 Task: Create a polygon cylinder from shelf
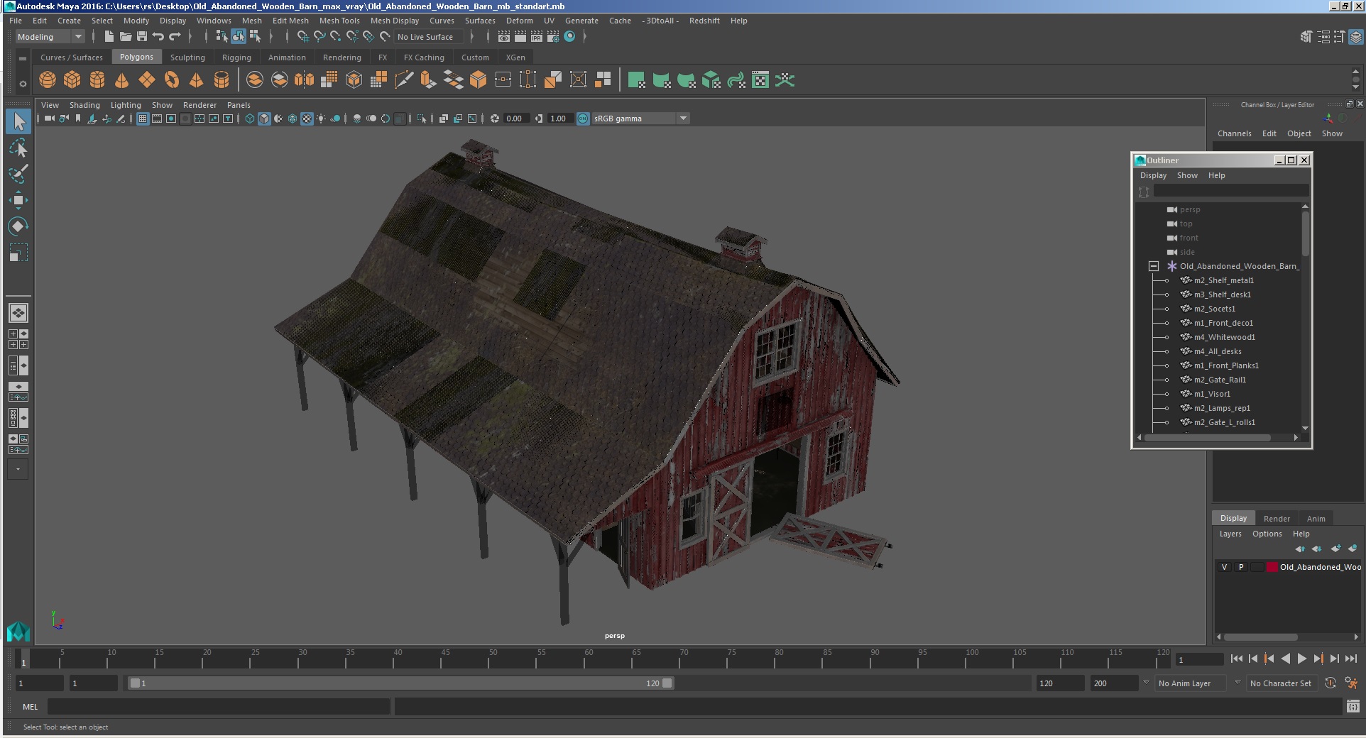tap(97, 80)
